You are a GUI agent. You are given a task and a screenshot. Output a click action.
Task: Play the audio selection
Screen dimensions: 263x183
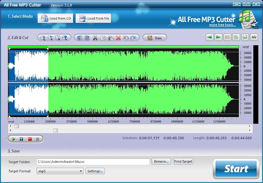(14, 139)
